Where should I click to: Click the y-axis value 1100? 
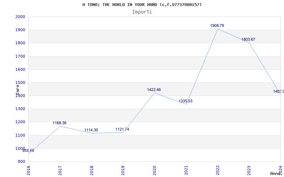pyautogui.click(x=20, y=135)
